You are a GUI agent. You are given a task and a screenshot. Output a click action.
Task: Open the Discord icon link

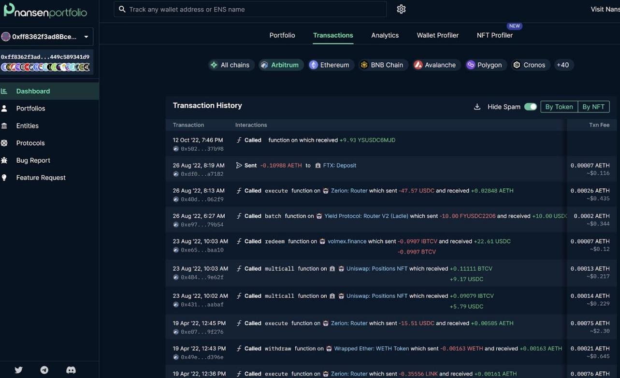click(71, 370)
